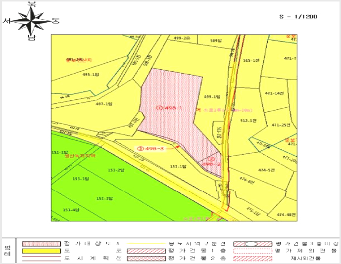Screen dimensions: 341x264
Task: Select the parcel label ① 498-1
Action: (169, 108)
